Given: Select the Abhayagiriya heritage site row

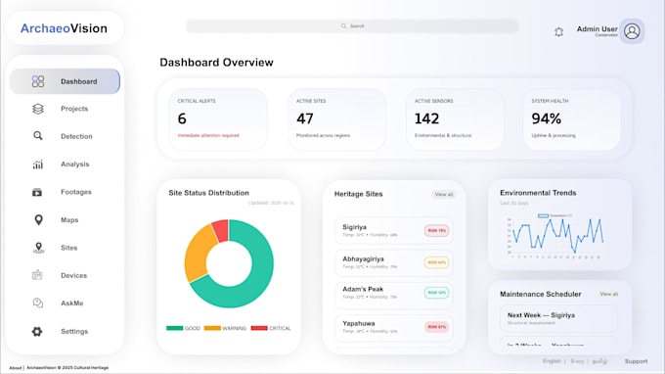Looking at the screenshot, I should point(394,262).
